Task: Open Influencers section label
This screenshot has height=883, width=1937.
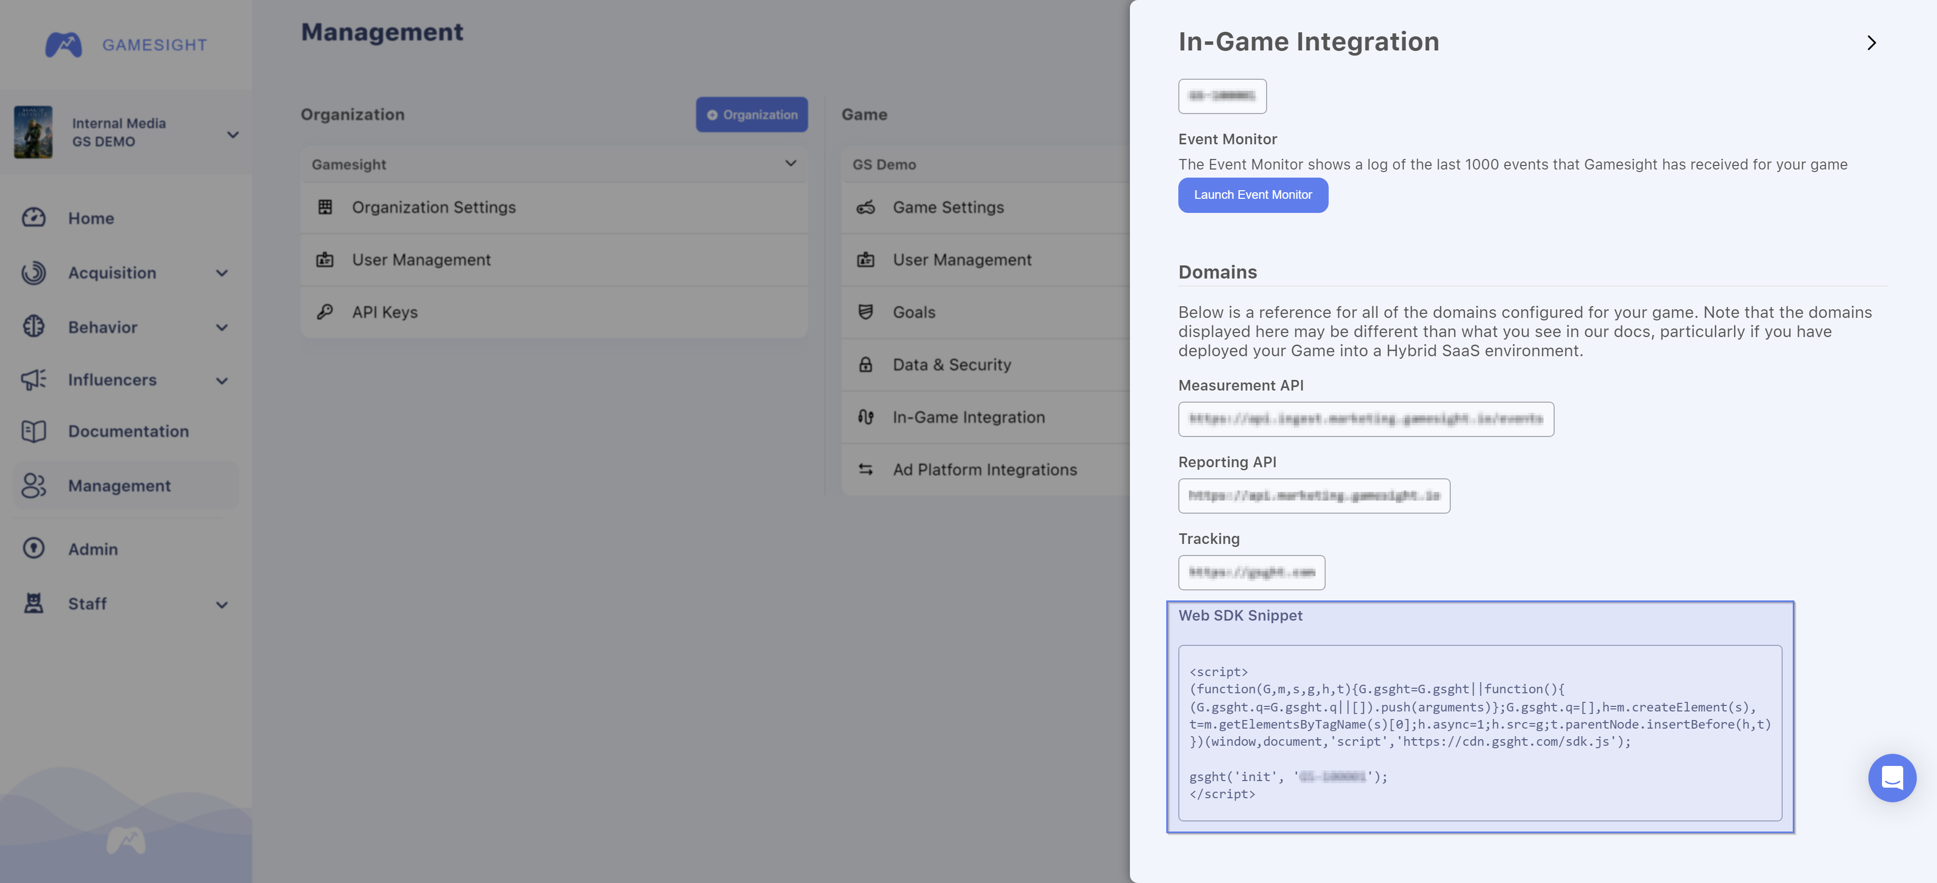Action: click(112, 380)
